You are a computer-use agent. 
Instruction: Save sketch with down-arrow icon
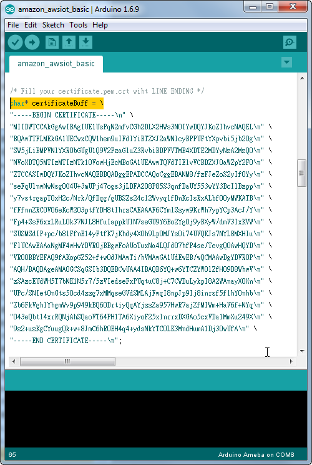[x=85, y=42]
